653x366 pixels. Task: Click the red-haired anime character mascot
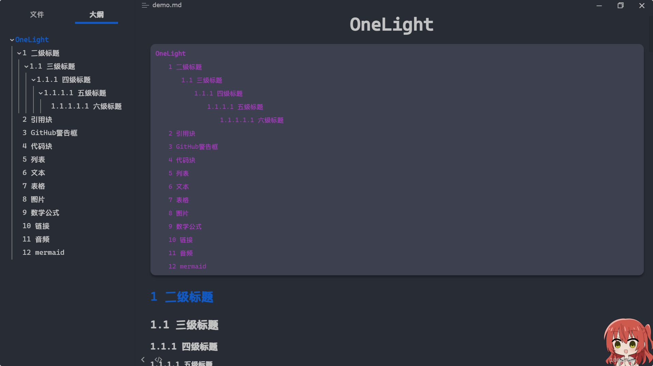point(628,342)
